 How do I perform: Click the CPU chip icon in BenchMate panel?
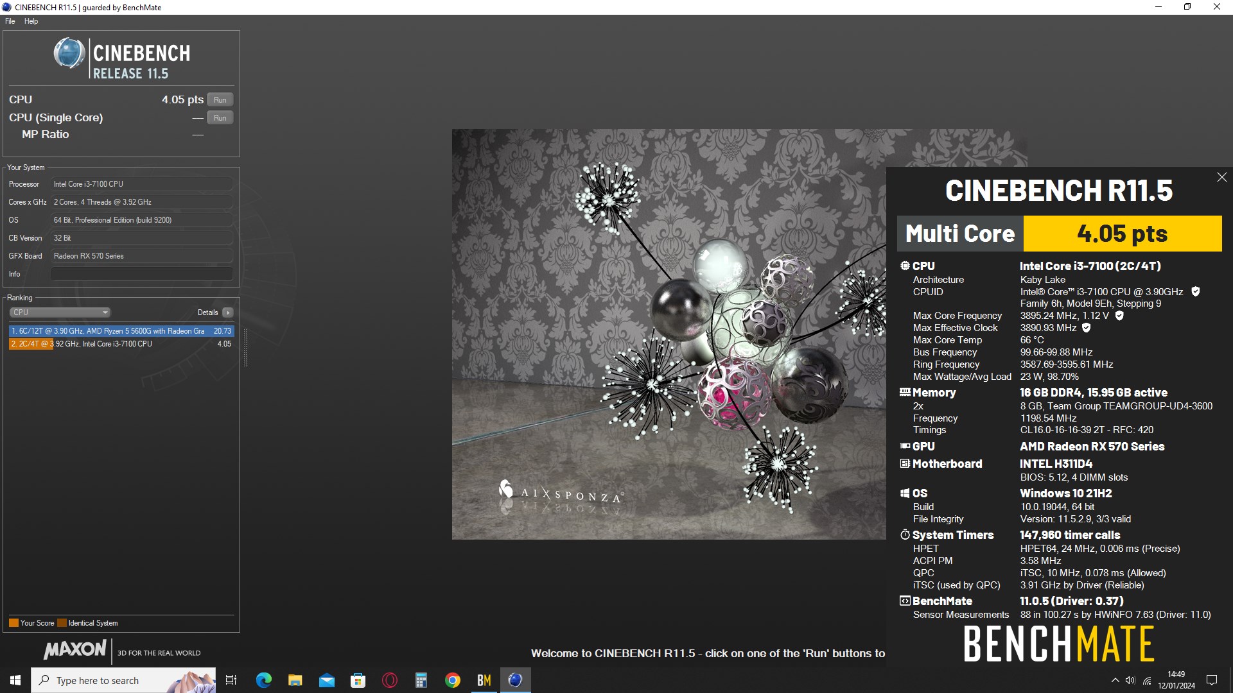905,266
